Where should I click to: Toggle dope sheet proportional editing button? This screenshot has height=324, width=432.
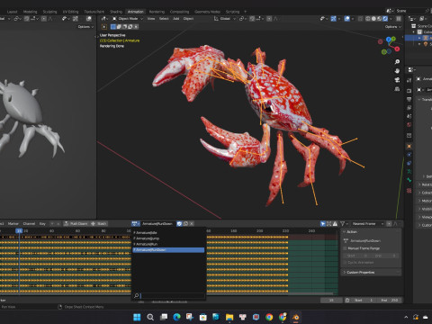(x=389, y=224)
